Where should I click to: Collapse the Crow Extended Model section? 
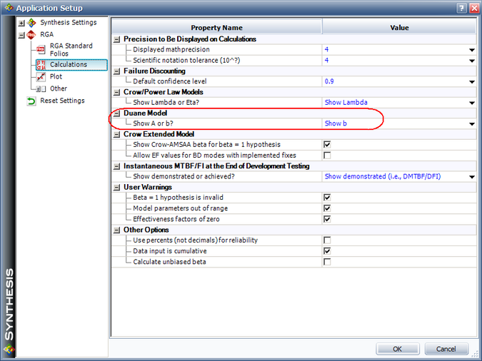116,135
